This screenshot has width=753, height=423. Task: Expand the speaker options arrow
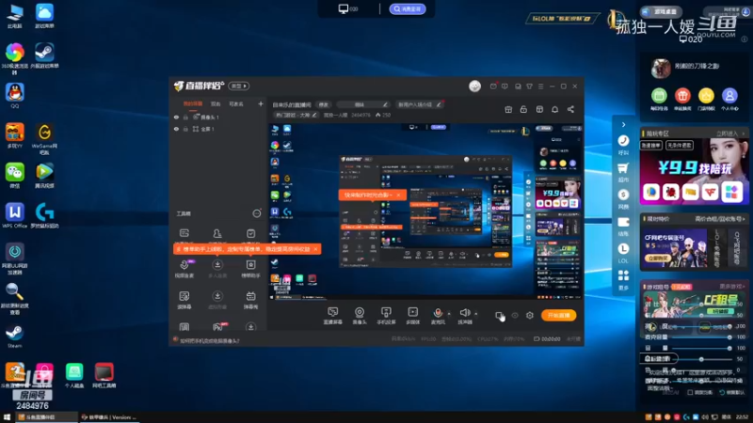pos(476,314)
